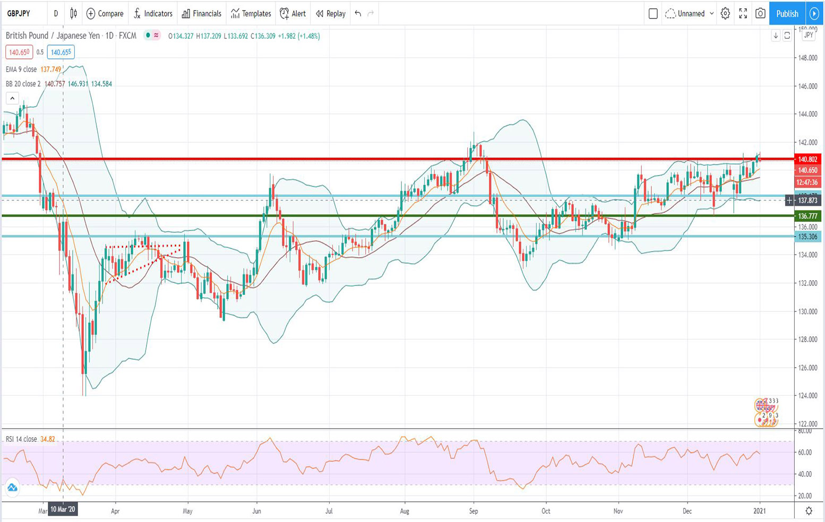Toggle the layout checkbox beside Unnamed
The height and width of the screenshot is (522, 825).
(x=653, y=14)
